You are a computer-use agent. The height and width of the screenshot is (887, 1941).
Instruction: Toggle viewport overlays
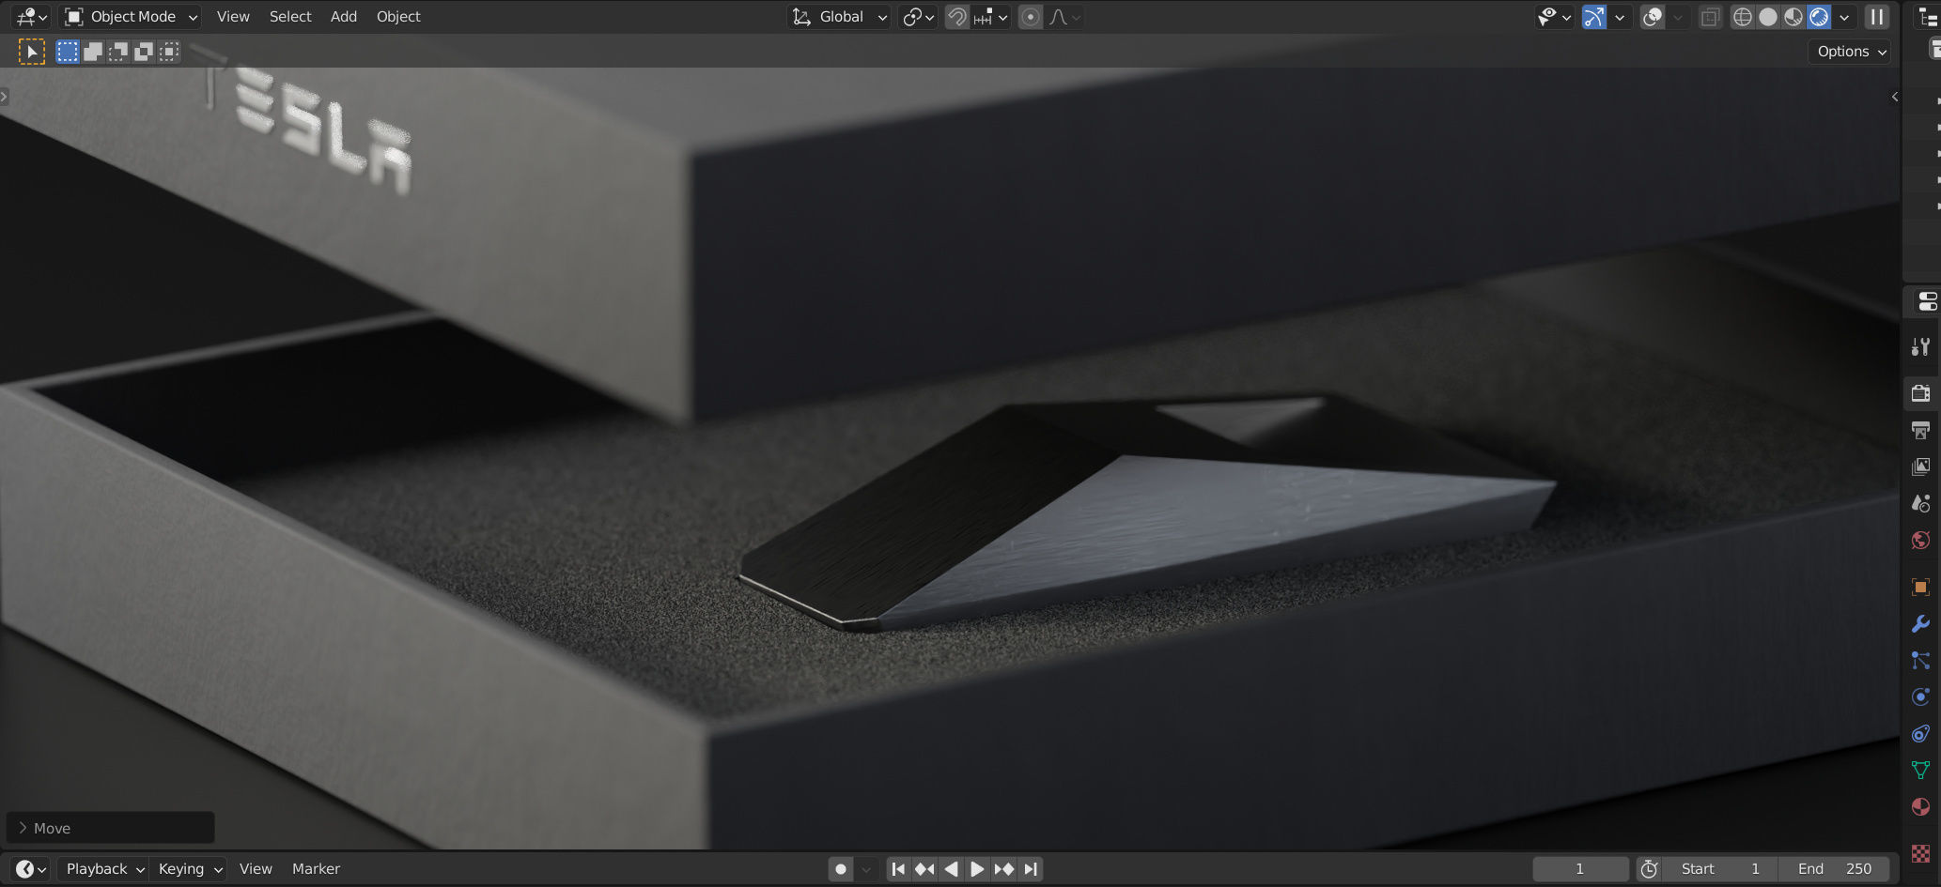click(1653, 17)
